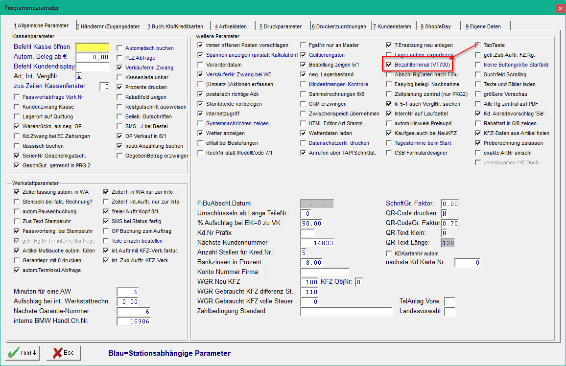Toggle Quittierungston checkbox
The width and height of the screenshot is (566, 366).
[x=303, y=55]
